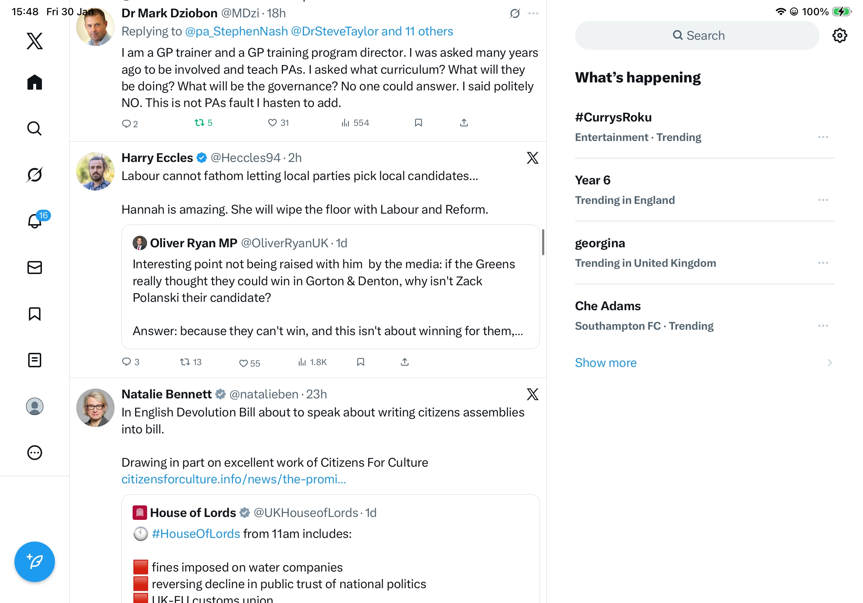Bookmark Dr Mark Dziobon's reply
The image size is (863, 603).
(x=418, y=123)
